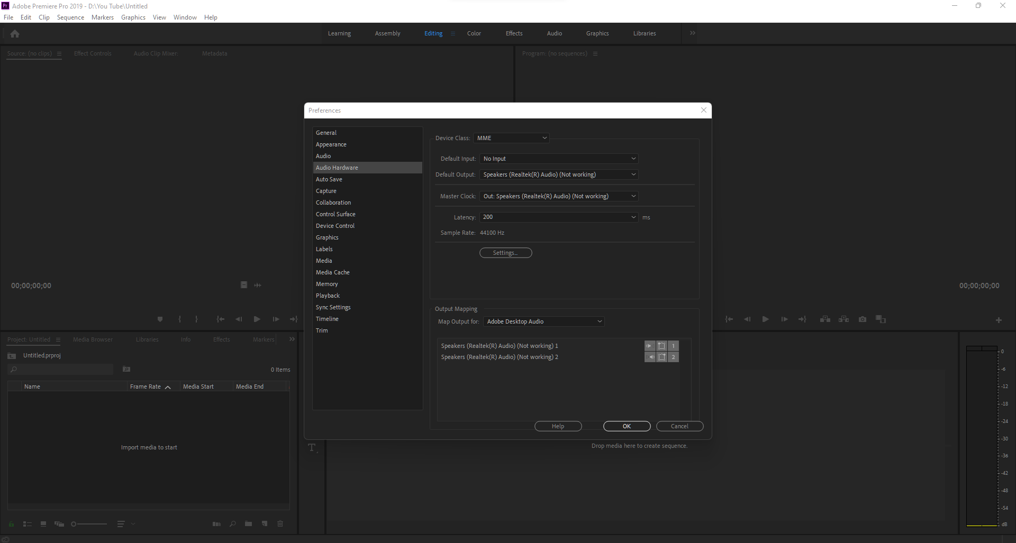Open the Button Editor plus icon
The height and width of the screenshot is (543, 1016).
[x=999, y=320]
